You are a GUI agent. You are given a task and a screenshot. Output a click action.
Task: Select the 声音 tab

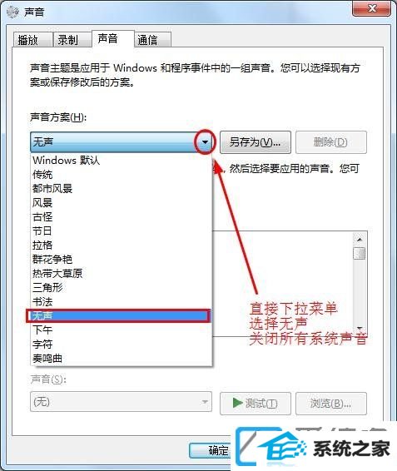pos(112,38)
